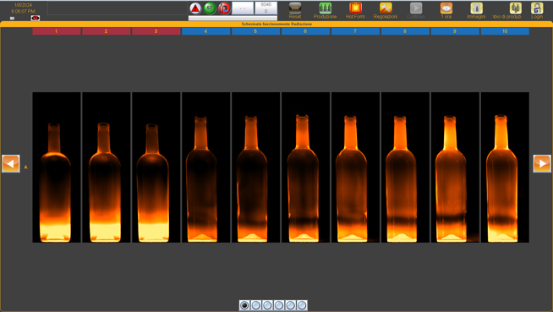553x312 pixels.
Task: Click the Continuo play button
Action: click(416, 8)
